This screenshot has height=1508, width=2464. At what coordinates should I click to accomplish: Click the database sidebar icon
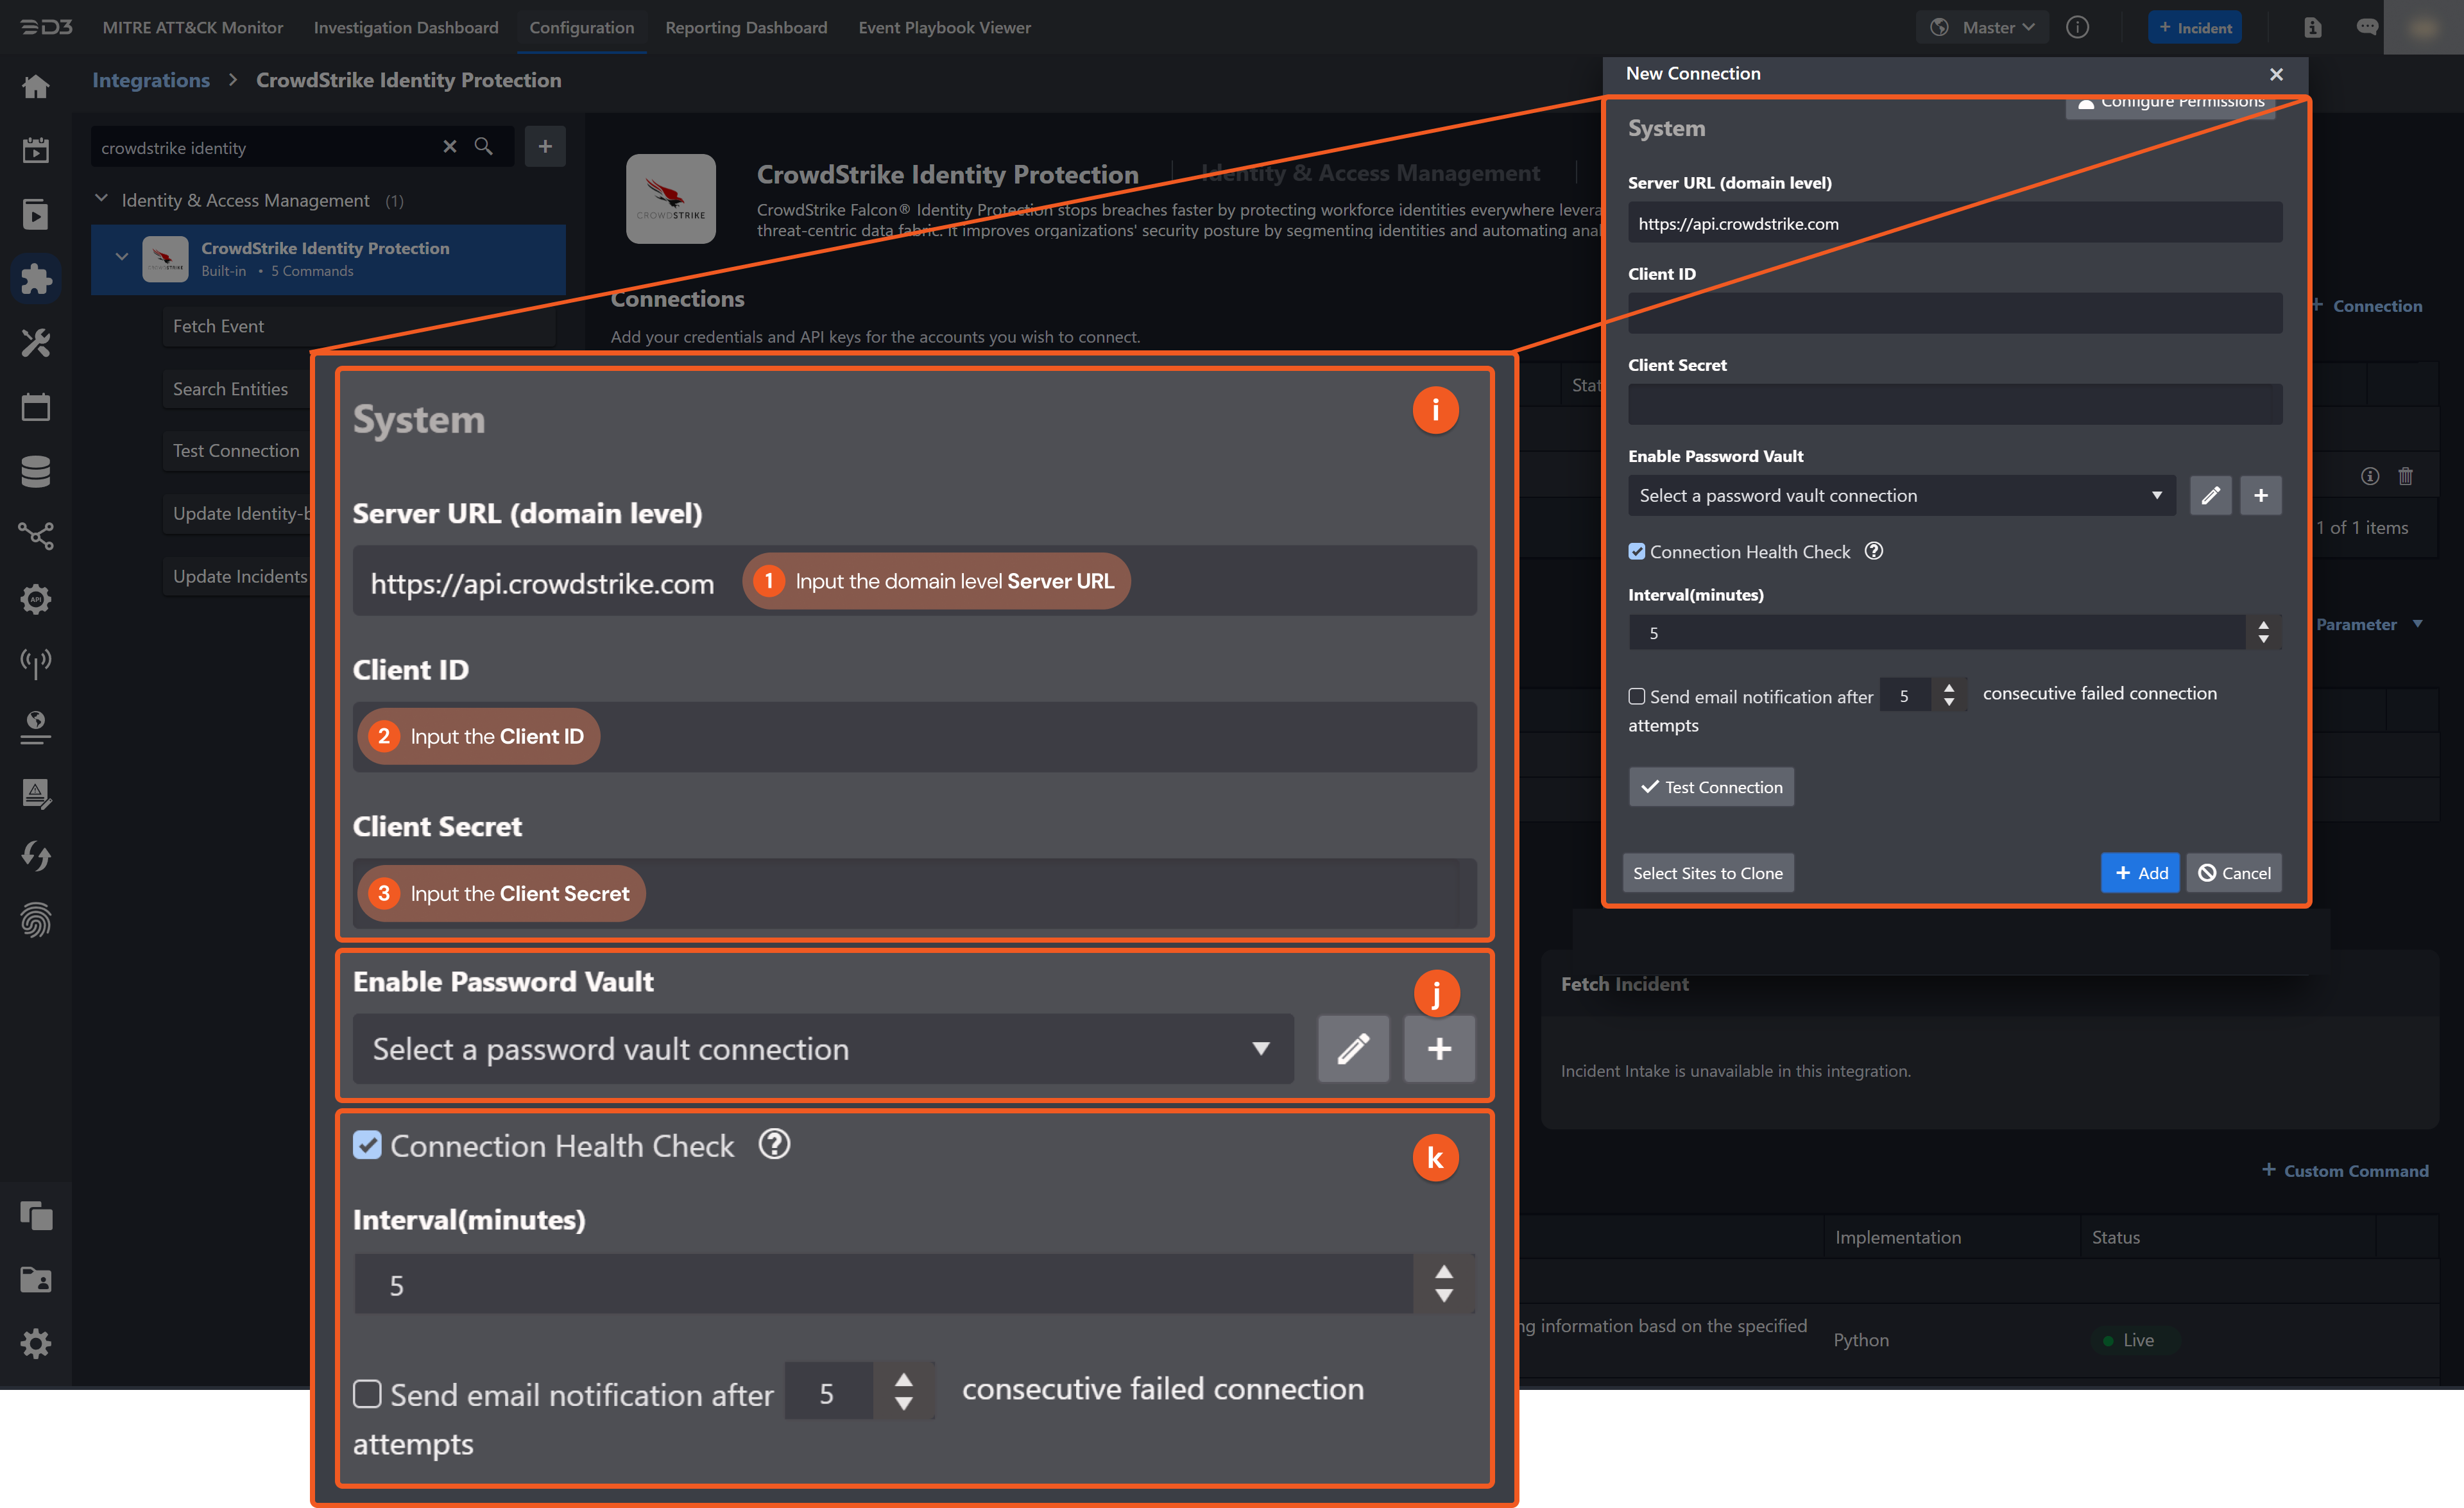(x=36, y=471)
